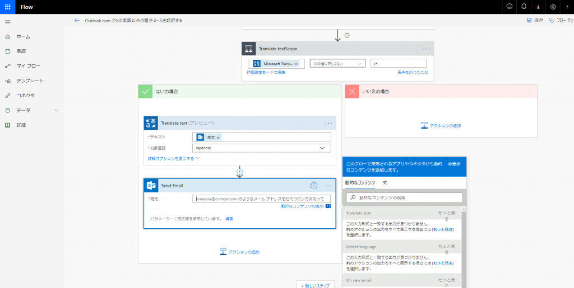Screen dimensions: 574x288
Task: Open the notifications bell
Action: click(x=524, y=7)
